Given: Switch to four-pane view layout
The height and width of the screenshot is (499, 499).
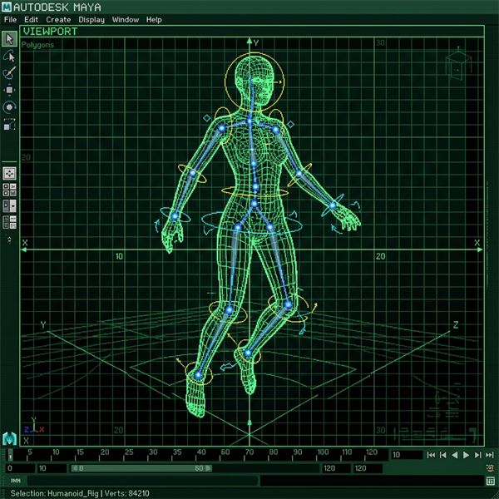Looking at the screenshot, I should [x=9, y=189].
